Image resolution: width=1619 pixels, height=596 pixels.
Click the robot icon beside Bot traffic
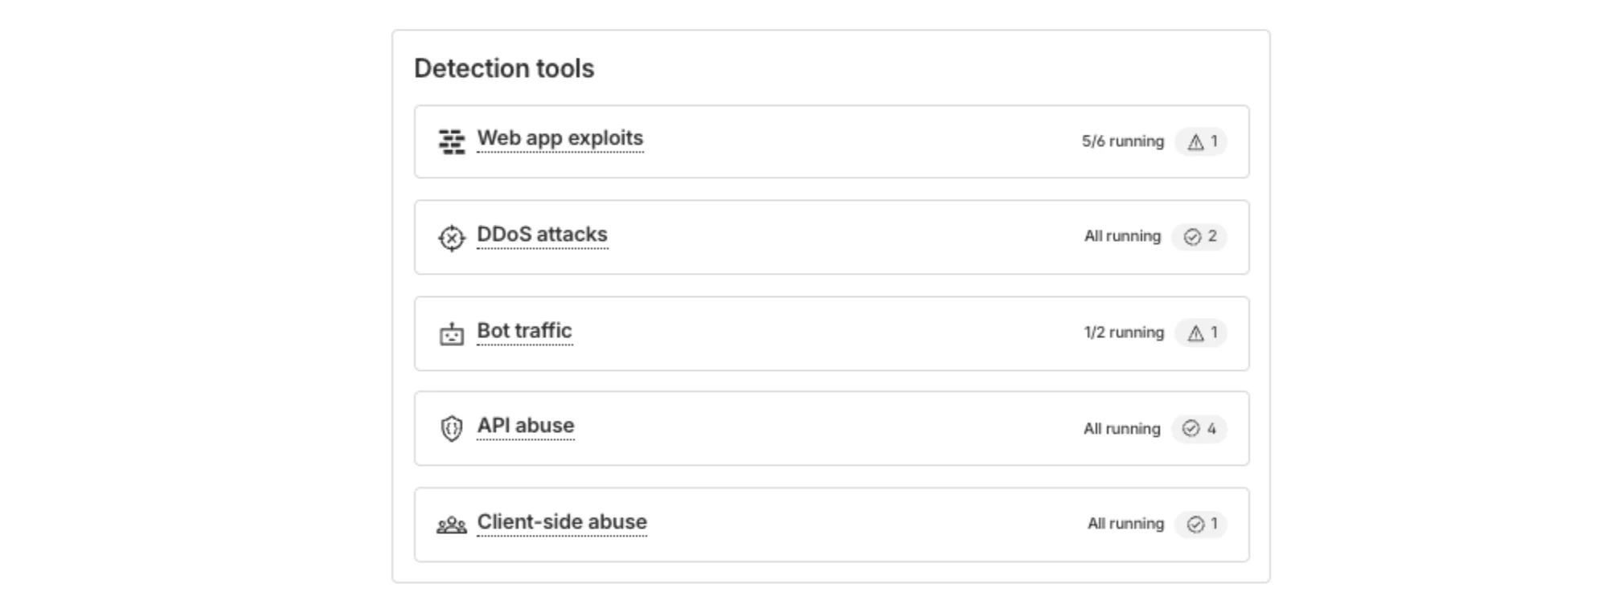coord(451,333)
